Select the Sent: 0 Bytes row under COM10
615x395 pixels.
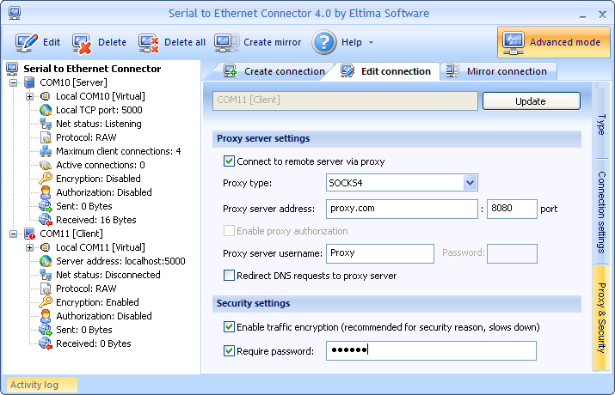84,206
